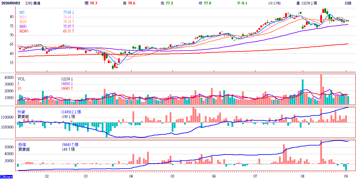356x182 pixels.
Task: Click the 日線 daily chart label
Action: pos(348,3)
